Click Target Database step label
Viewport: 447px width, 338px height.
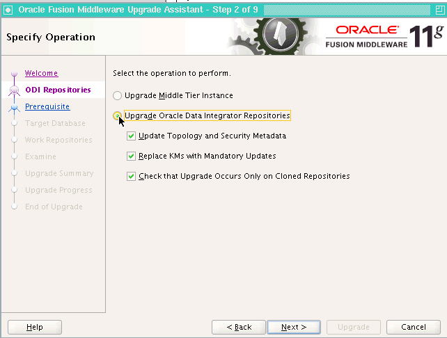pos(55,123)
